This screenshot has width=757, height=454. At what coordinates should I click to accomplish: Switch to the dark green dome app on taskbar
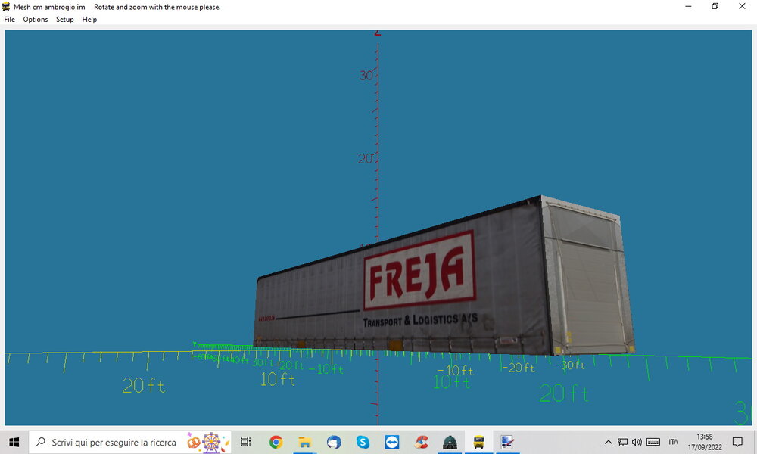click(450, 442)
